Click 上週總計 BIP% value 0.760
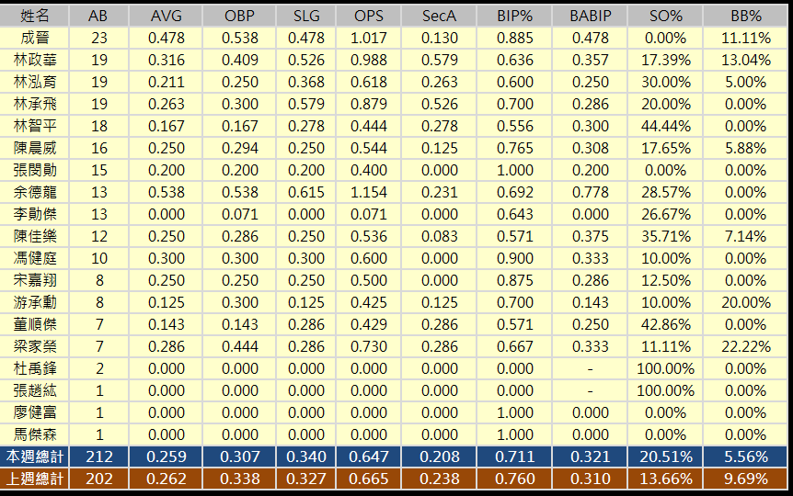 [x=515, y=479]
